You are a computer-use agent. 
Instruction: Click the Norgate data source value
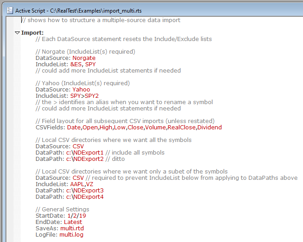tap(84, 58)
